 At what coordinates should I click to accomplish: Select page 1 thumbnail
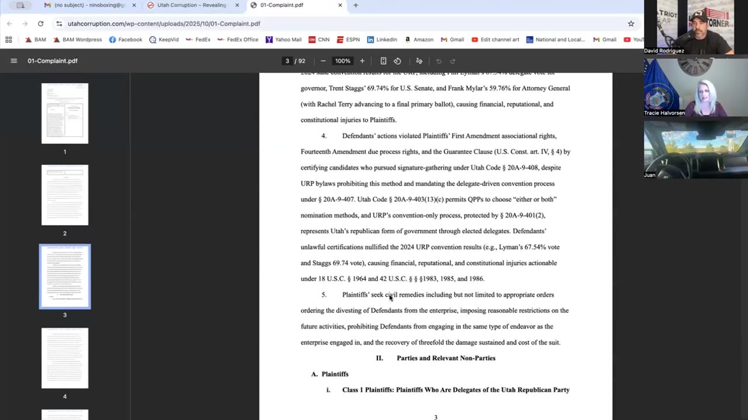(x=65, y=113)
